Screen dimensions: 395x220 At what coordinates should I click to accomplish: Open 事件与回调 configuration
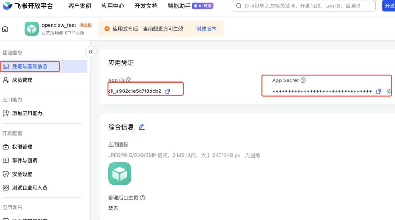pos(25,160)
